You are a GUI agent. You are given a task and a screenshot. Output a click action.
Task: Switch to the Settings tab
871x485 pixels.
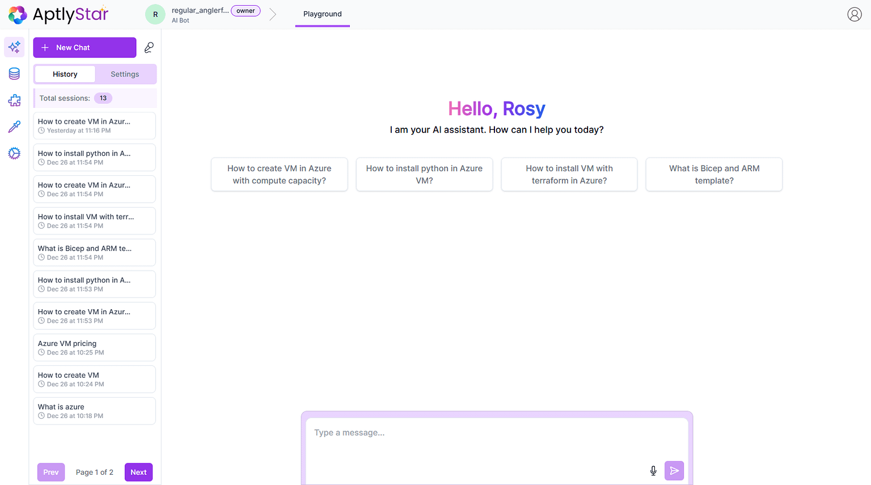[x=125, y=74]
